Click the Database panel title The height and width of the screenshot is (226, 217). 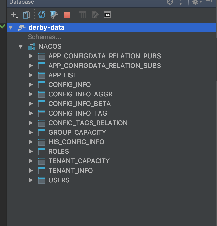click(22, 2)
